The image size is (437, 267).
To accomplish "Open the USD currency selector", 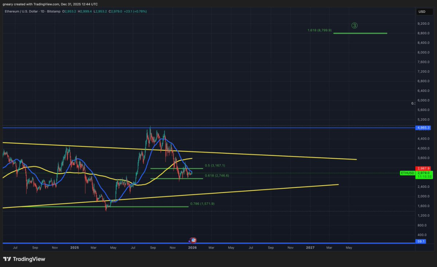I will (x=422, y=11).
